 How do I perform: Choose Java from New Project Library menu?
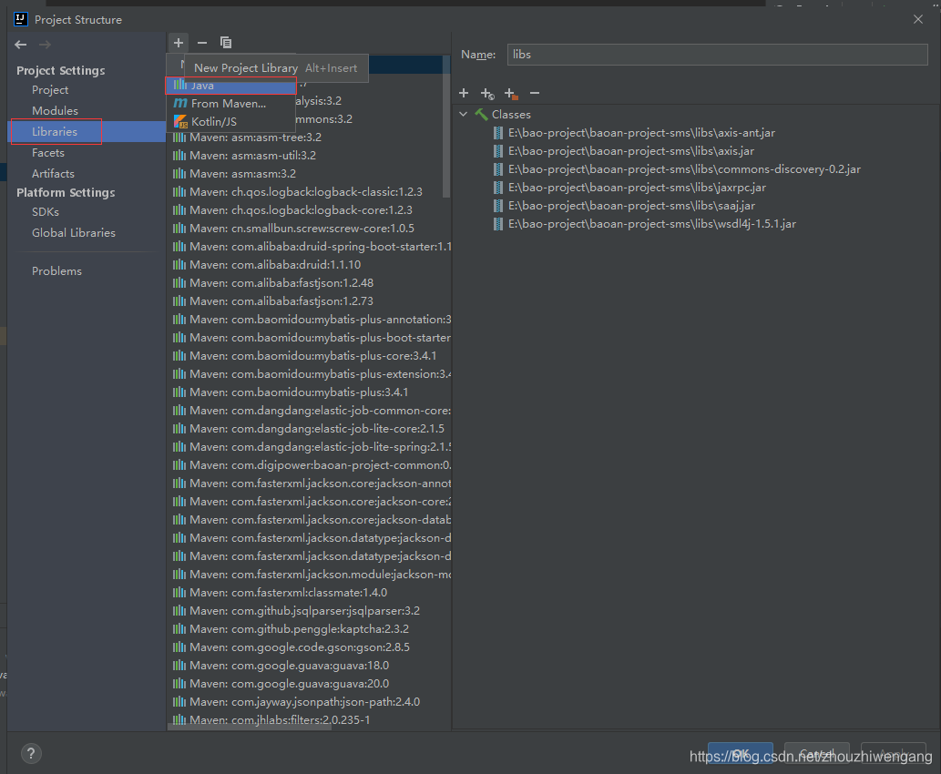231,86
